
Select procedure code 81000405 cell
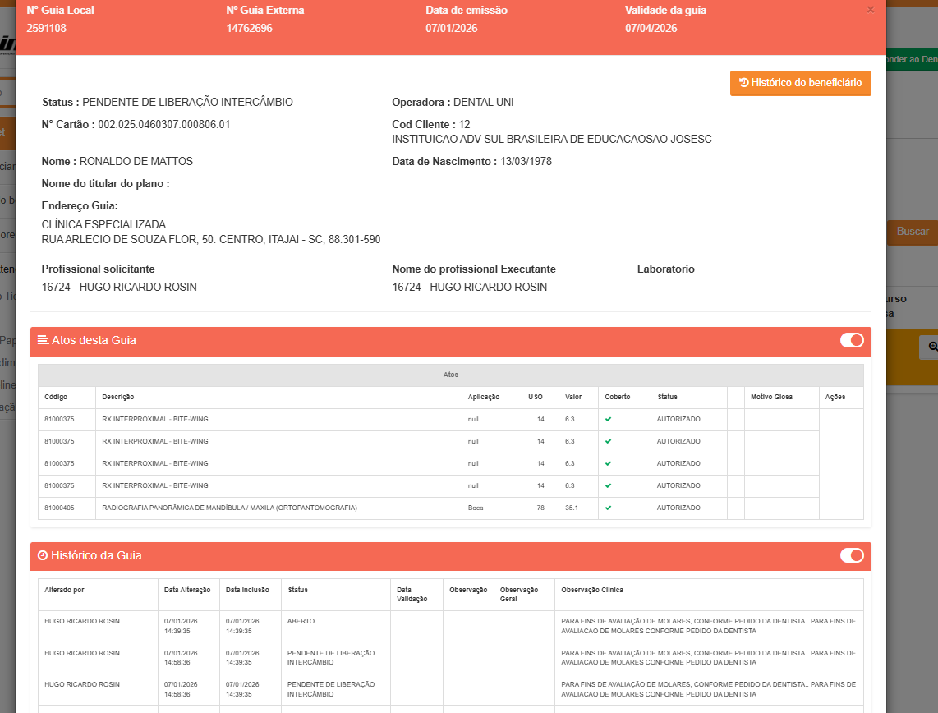click(59, 508)
